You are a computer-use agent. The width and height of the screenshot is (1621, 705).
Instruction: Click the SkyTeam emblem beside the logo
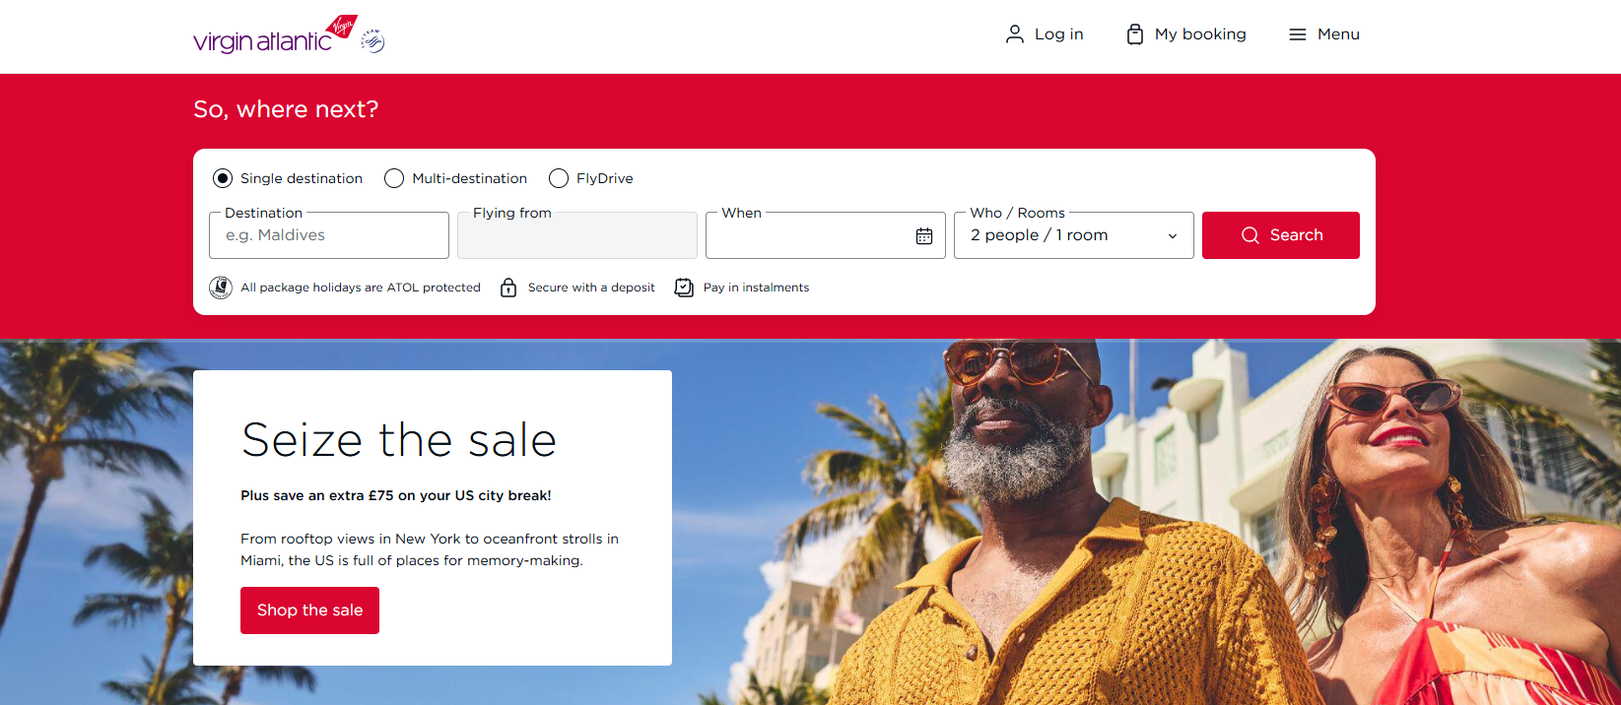click(x=372, y=41)
